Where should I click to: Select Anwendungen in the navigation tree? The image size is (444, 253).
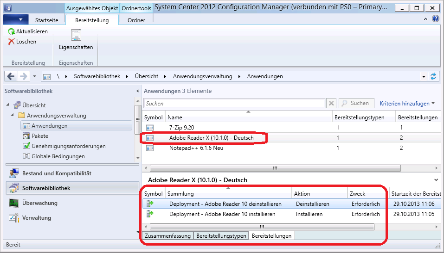coord(77,126)
